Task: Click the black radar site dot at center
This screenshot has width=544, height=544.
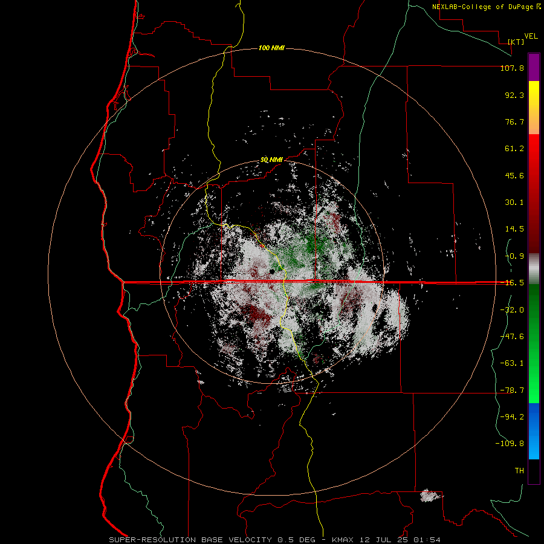Action: [x=273, y=271]
